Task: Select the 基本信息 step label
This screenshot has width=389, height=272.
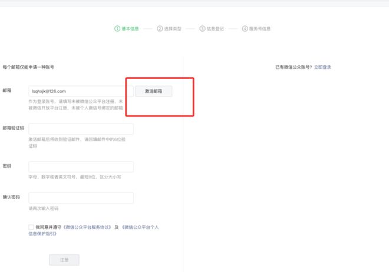Action: pyautogui.click(x=130, y=28)
